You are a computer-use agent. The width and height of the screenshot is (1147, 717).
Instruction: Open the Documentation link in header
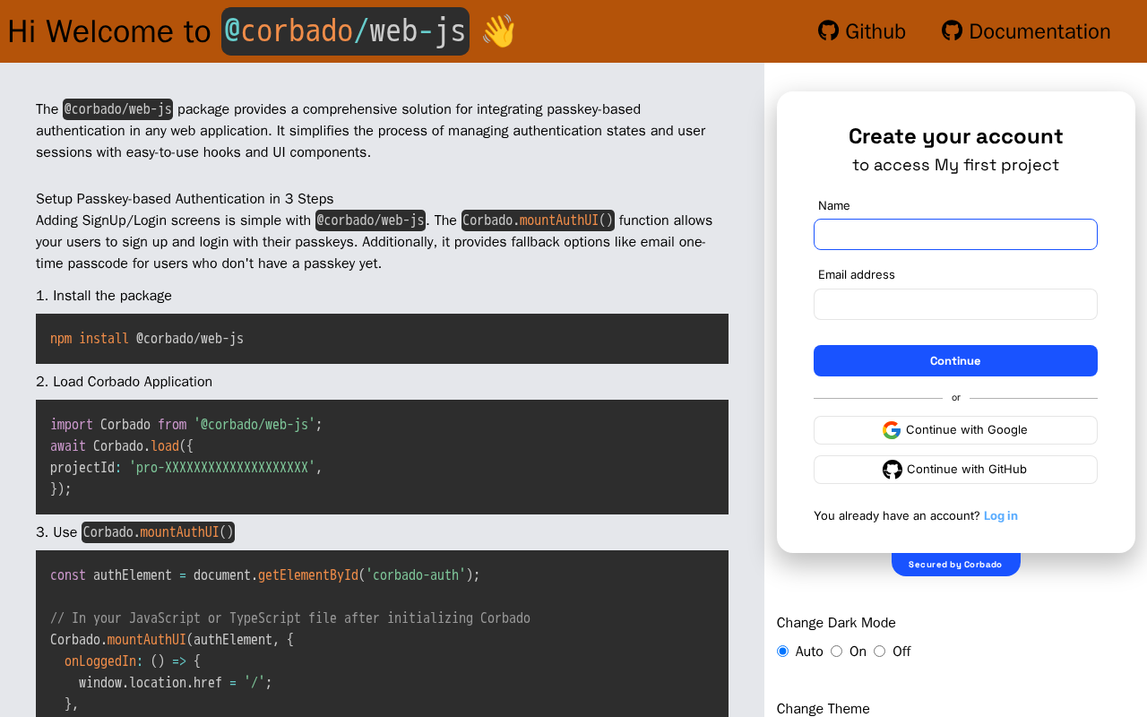[x=1026, y=31]
